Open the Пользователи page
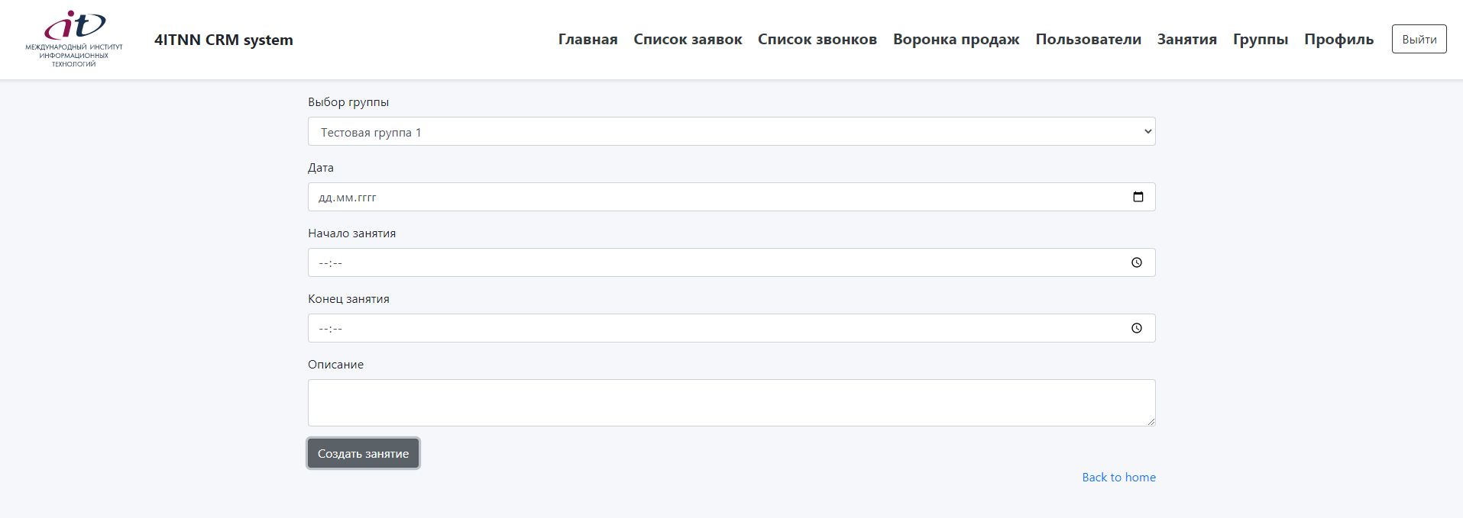 point(1088,39)
